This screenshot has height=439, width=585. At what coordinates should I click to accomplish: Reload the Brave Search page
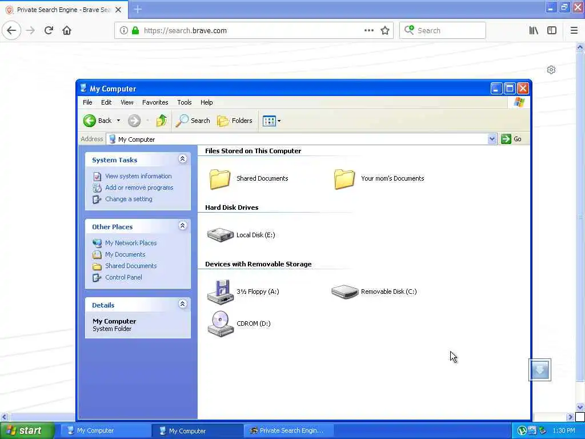click(49, 30)
